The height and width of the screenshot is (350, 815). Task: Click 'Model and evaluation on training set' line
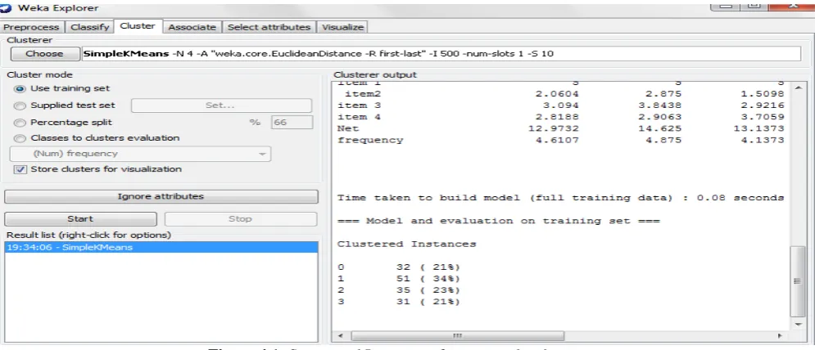499,222
